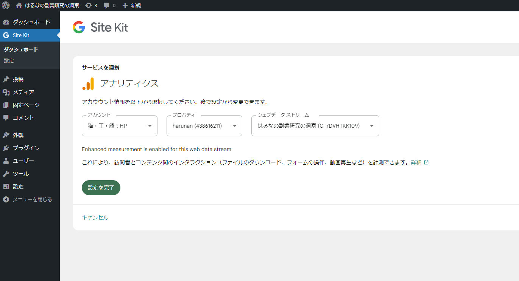This screenshot has width=519, height=281.
Task: Click the collapse menu arrow icon
Action: coord(6,199)
